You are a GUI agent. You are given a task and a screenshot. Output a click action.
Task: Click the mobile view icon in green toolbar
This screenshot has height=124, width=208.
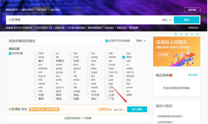[x=175, y=34]
